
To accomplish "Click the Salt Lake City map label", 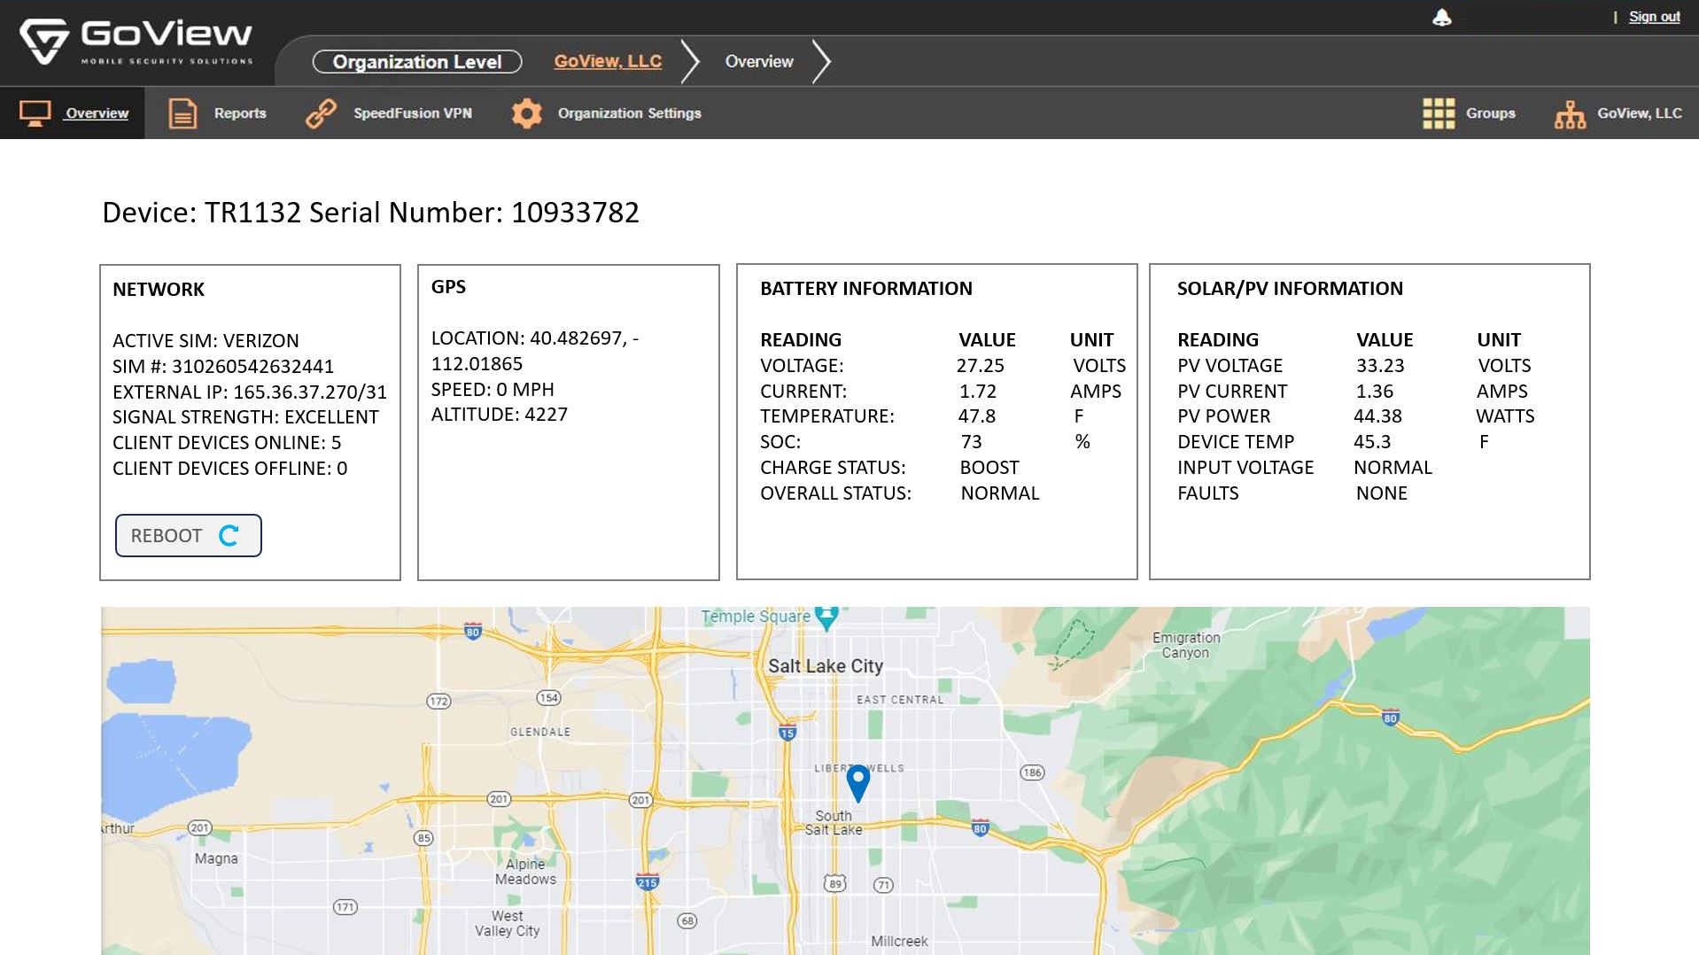I will (x=826, y=666).
